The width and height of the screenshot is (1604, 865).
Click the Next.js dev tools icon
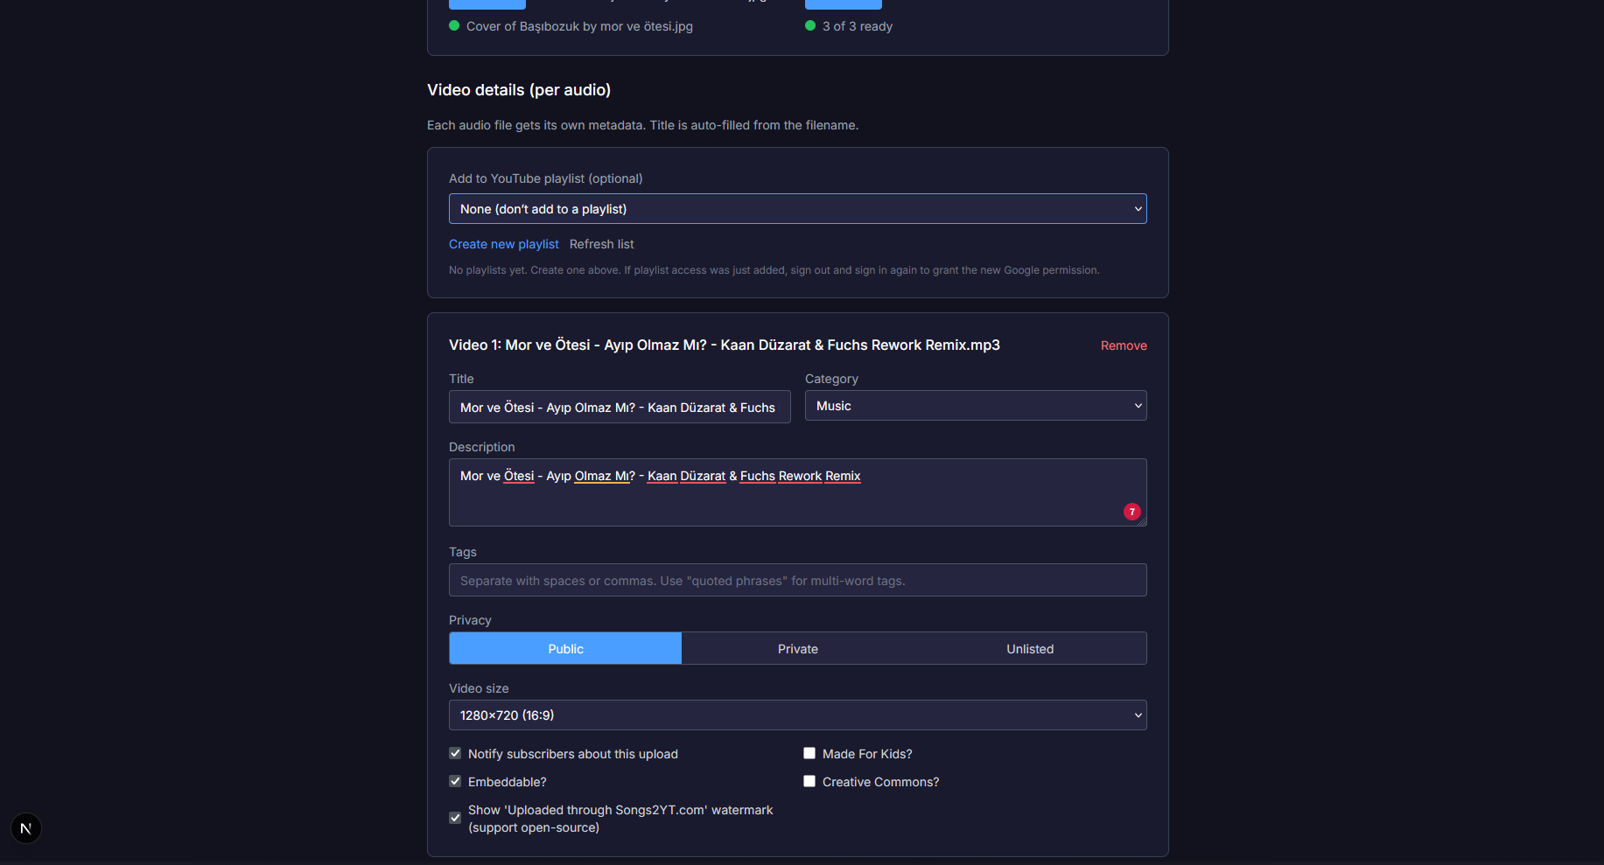pos(26,828)
